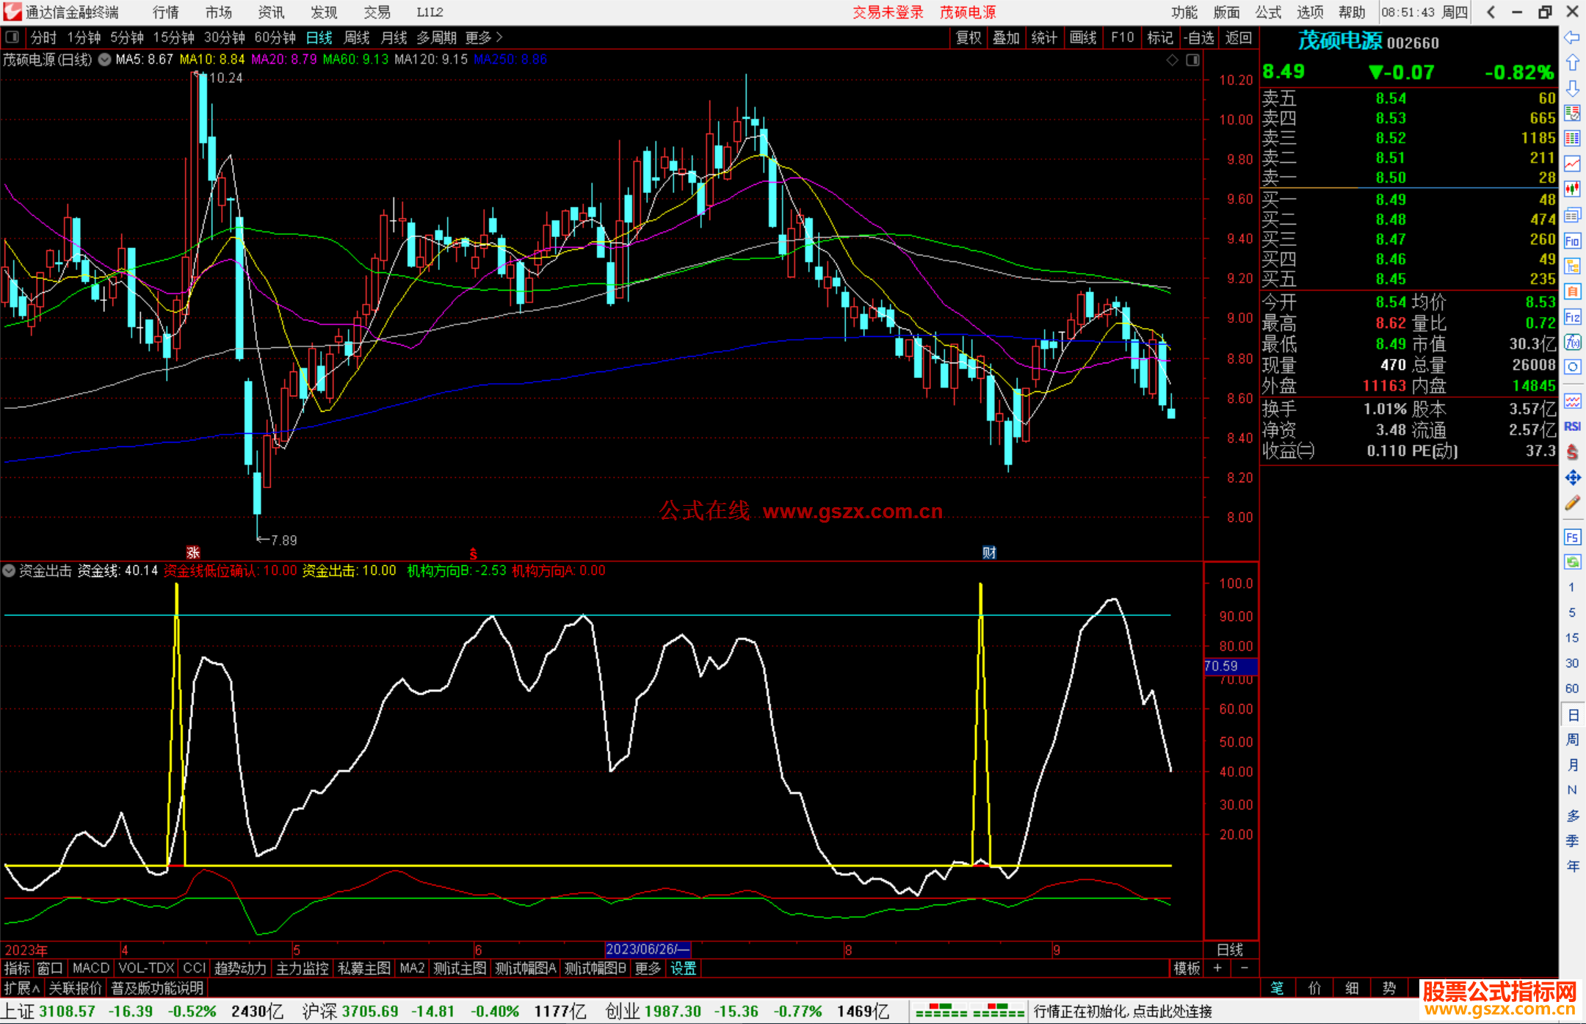This screenshot has height=1024, width=1586.
Task: Open the 公式 menu
Action: point(1268,12)
